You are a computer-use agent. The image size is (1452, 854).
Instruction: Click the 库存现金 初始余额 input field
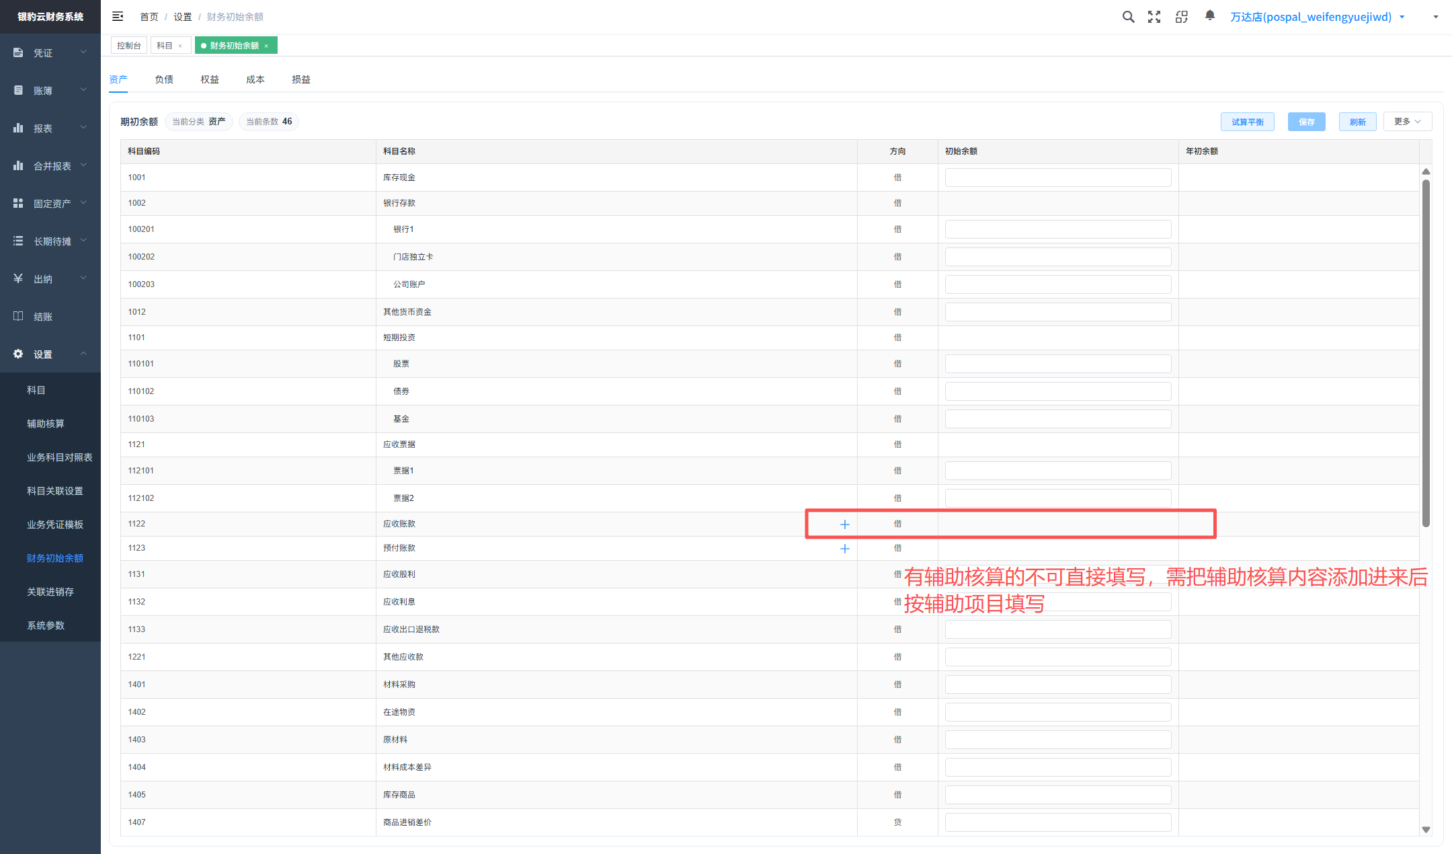[x=1058, y=178]
